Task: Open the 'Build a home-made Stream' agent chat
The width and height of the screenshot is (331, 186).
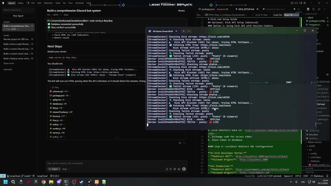Action: (18, 44)
